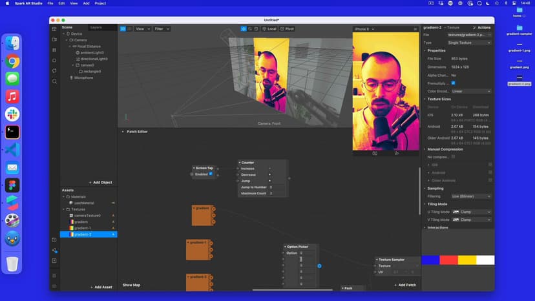Viewport: 535px width, 301px height.
Task: Click the file path browse button
Action: click(x=490, y=35)
